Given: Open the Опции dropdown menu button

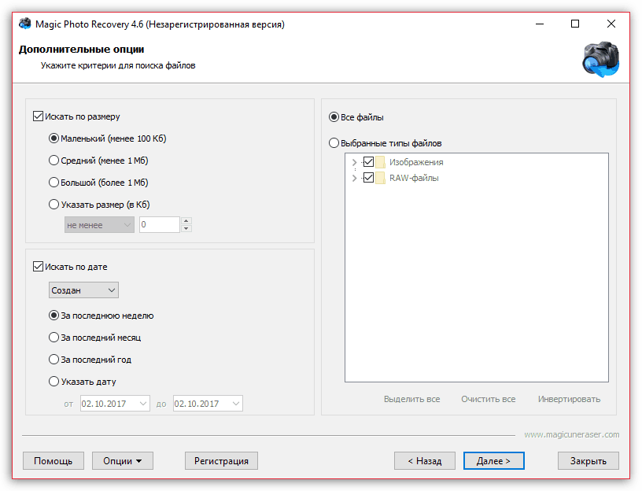Looking at the screenshot, I should pos(122,461).
